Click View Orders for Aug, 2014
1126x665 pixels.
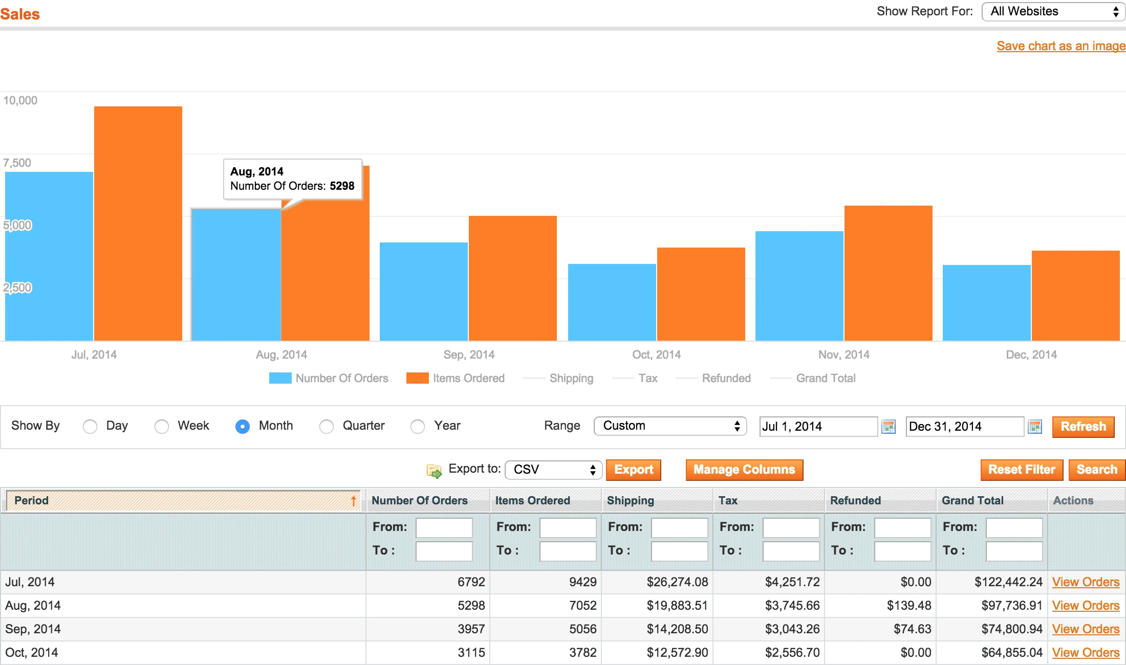pyautogui.click(x=1086, y=605)
